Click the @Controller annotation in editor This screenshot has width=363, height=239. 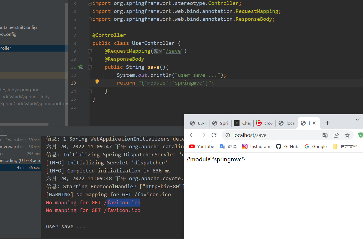(109, 35)
